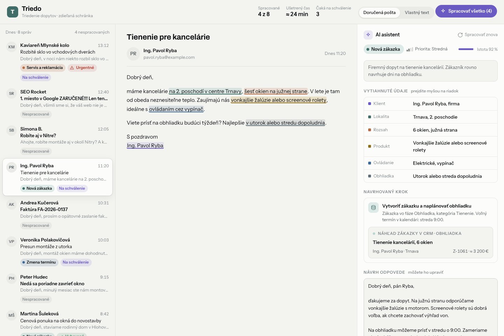
Task: Click highlighted text 'šesť okien na južnej strane'
Action: (x=276, y=91)
